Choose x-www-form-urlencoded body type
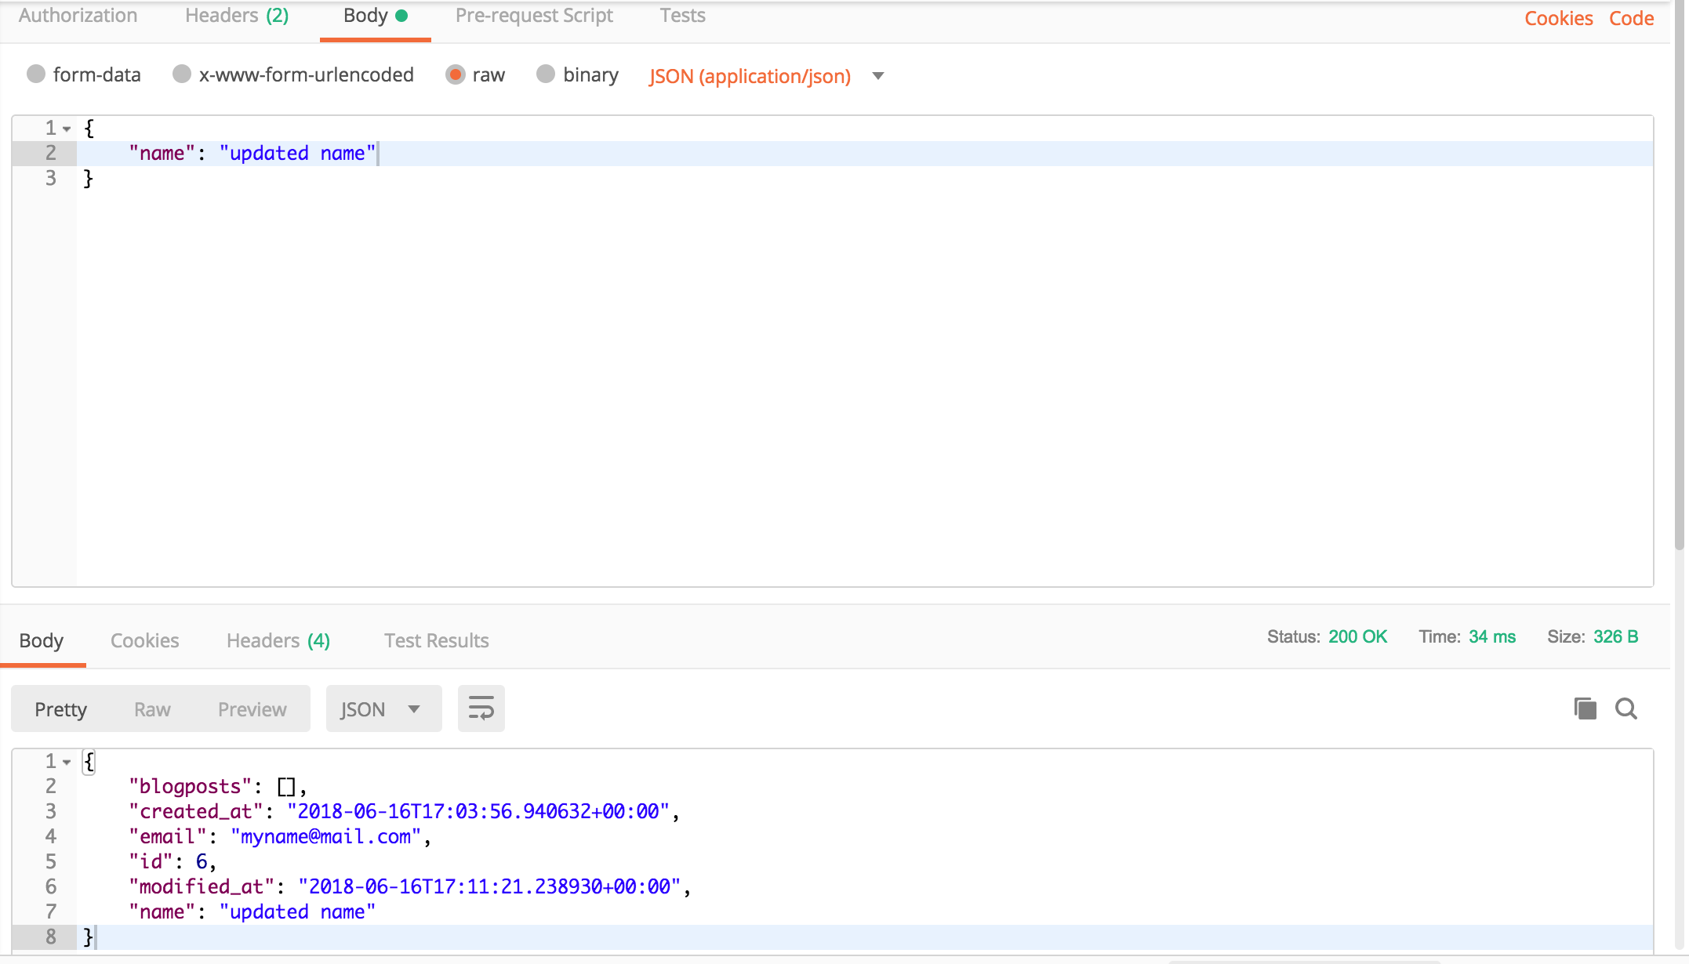Screen dimensions: 1689x964 [x=182, y=74]
